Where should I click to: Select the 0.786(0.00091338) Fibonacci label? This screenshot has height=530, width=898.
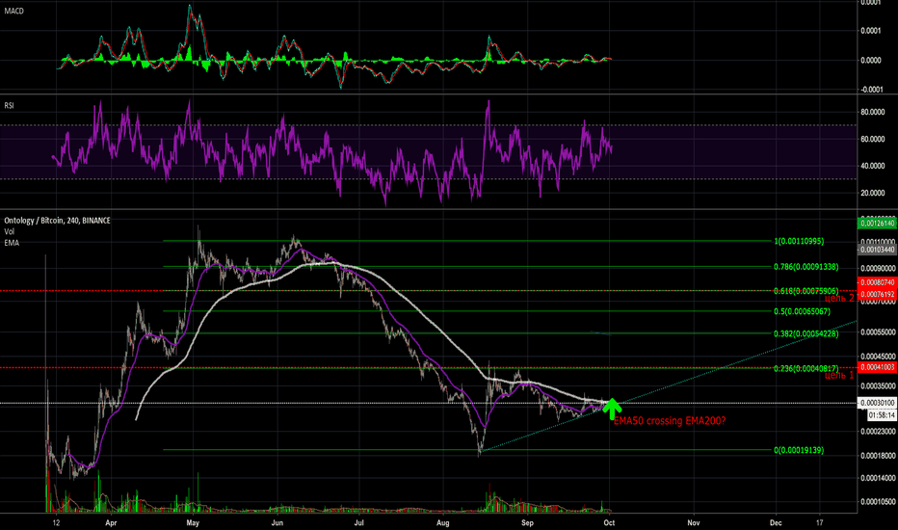(806, 267)
